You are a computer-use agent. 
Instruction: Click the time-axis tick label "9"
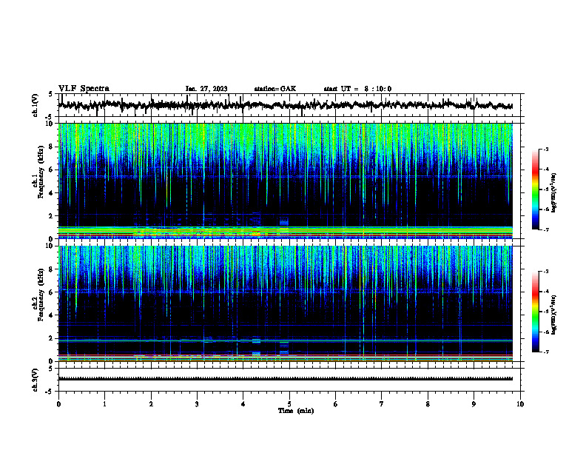(x=474, y=404)
